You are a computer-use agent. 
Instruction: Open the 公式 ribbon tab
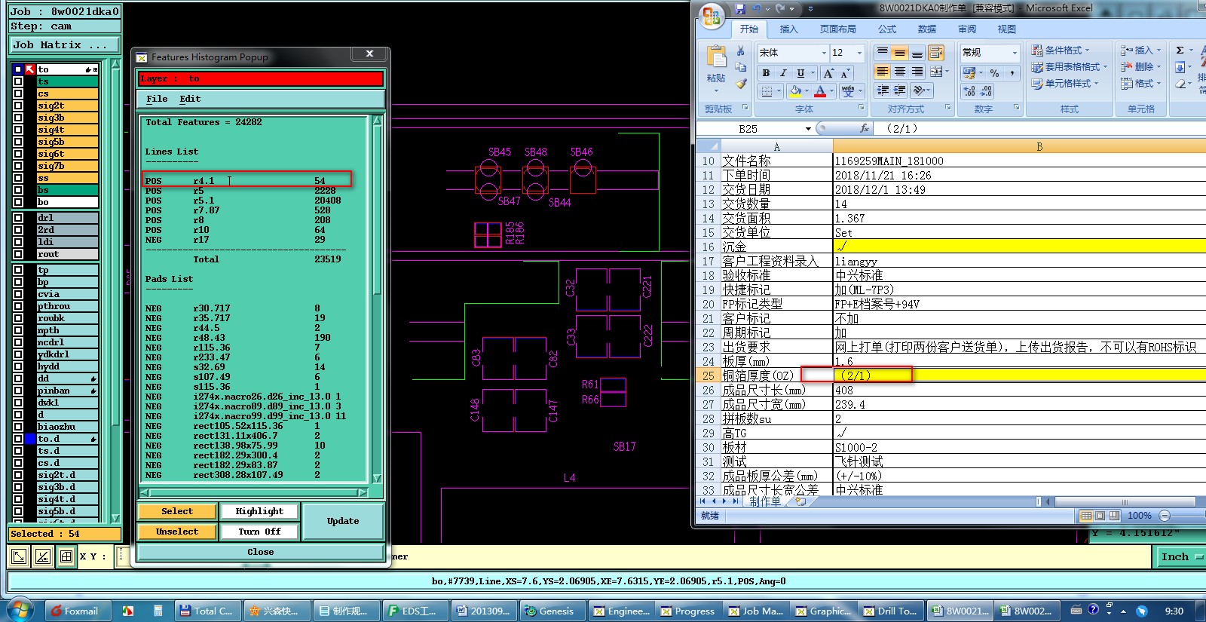[x=887, y=29]
